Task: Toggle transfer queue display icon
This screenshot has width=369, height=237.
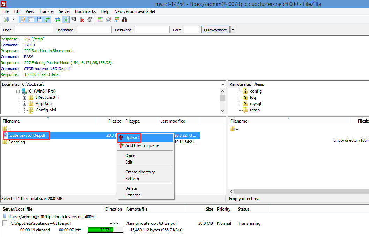Action: (47, 19)
